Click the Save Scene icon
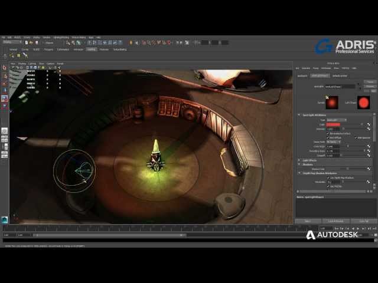The width and height of the screenshot is (378, 283). (37, 42)
